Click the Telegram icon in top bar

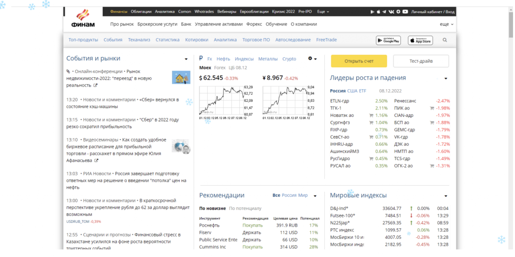pyautogui.click(x=385, y=12)
